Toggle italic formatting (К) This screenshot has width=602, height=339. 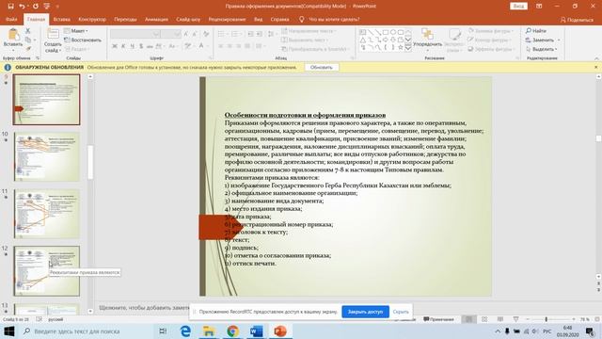click(x=123, y=46)
